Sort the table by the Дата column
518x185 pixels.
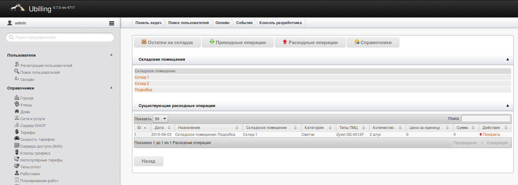point(162,128)
